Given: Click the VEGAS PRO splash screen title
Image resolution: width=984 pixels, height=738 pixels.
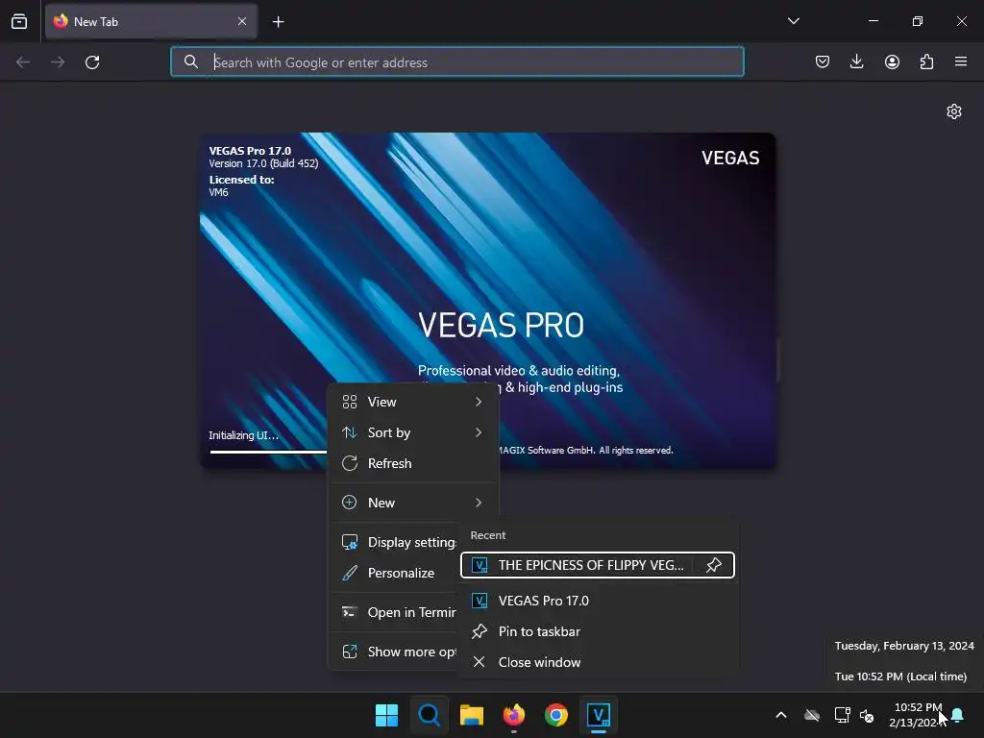Looking at the screenshot, I should coord(501,325).
